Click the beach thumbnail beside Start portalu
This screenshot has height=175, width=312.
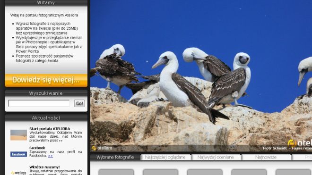point(18,135)
